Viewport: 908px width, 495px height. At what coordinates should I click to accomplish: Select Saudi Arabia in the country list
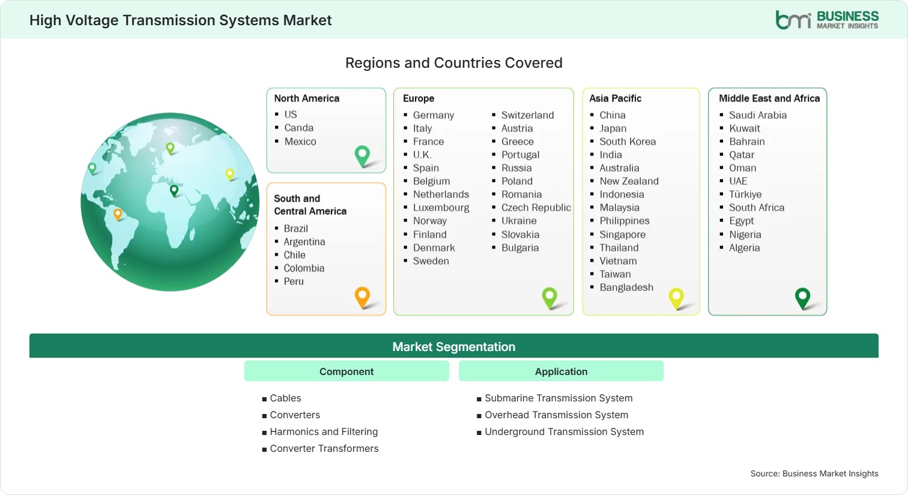point(758,115)
